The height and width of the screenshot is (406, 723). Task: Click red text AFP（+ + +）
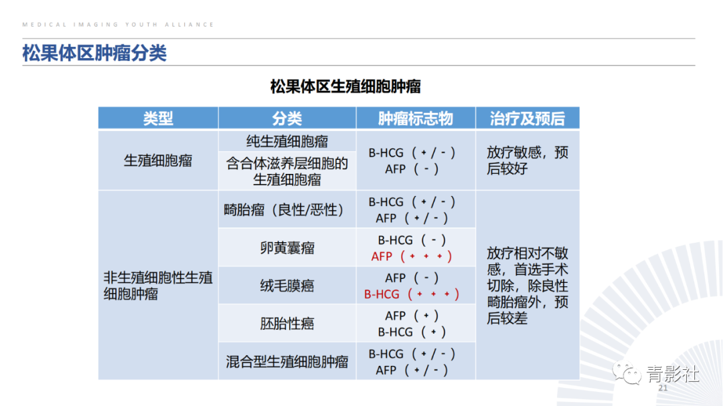pyautogui.click(x=411, y=256)
